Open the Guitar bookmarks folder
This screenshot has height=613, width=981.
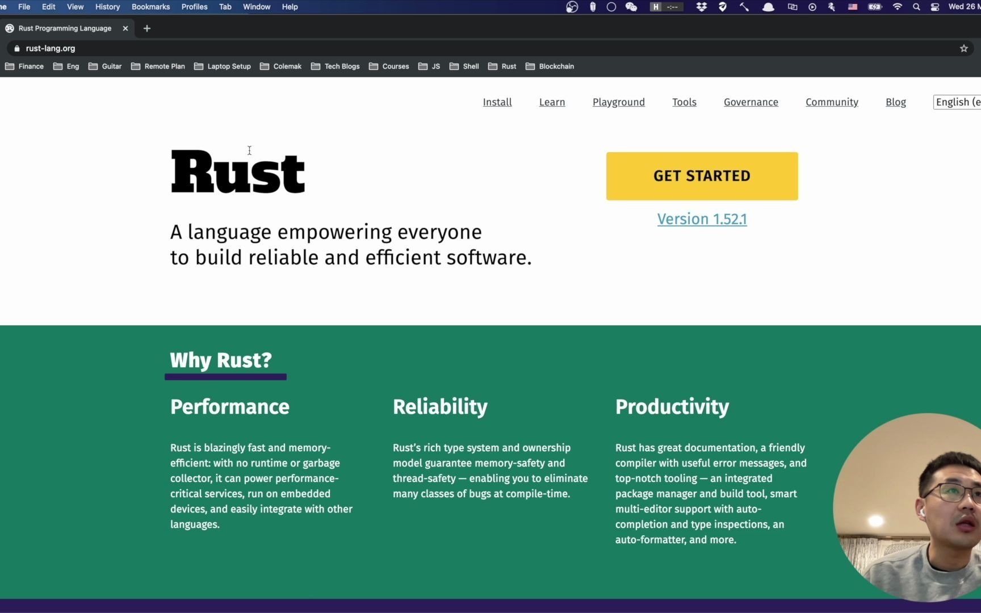(x=105, y=66)
